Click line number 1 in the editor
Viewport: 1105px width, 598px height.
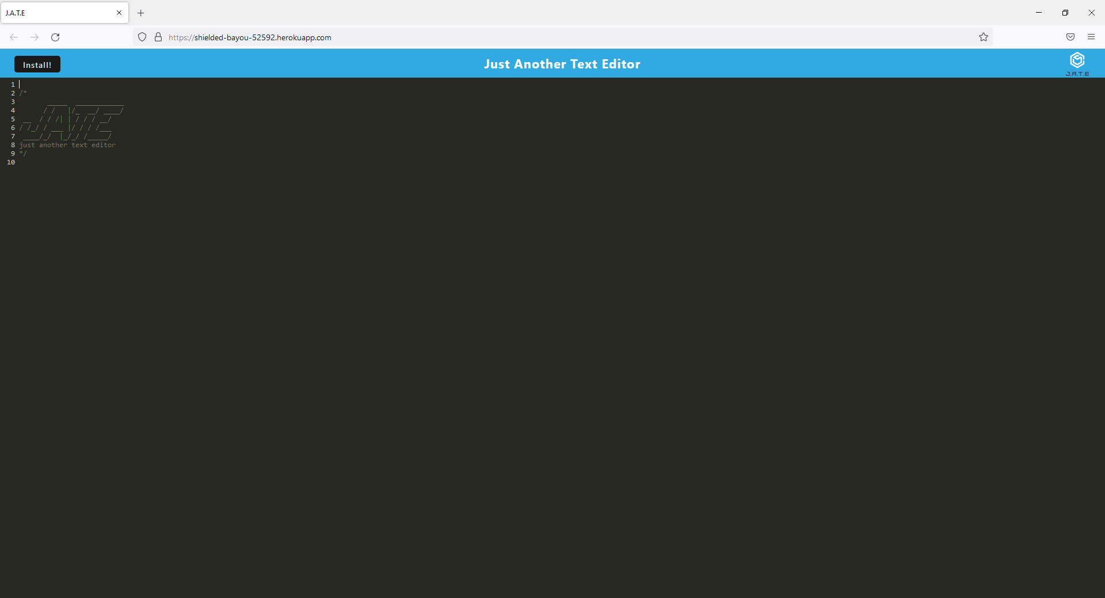[12, 84]
